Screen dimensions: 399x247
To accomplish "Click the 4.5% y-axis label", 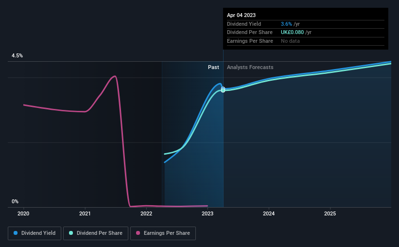I will coord(17,55).
